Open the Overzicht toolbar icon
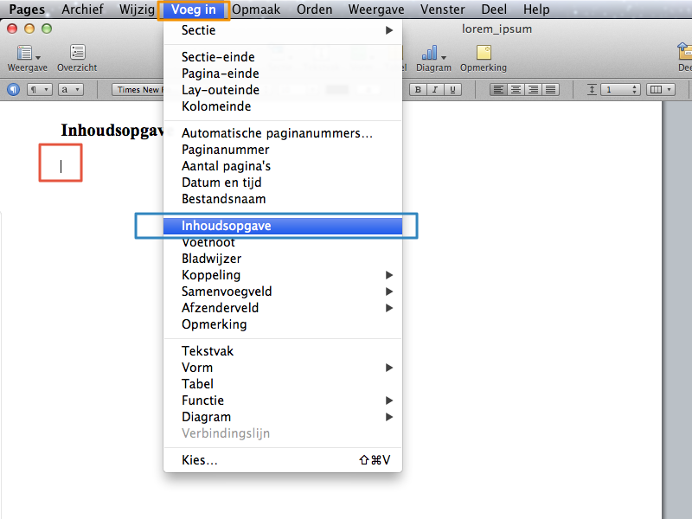 77,57
